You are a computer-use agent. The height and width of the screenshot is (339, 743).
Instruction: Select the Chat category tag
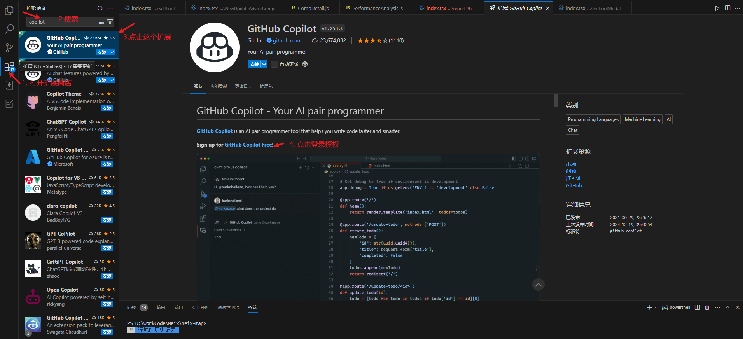(572, 130)
